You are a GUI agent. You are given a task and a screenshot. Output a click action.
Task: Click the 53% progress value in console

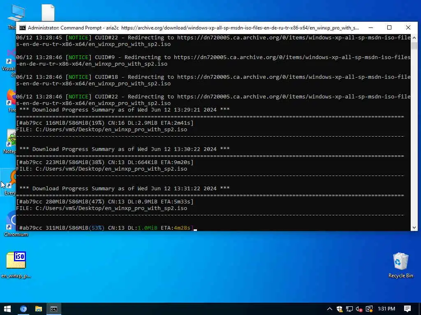tap(97, 228)
